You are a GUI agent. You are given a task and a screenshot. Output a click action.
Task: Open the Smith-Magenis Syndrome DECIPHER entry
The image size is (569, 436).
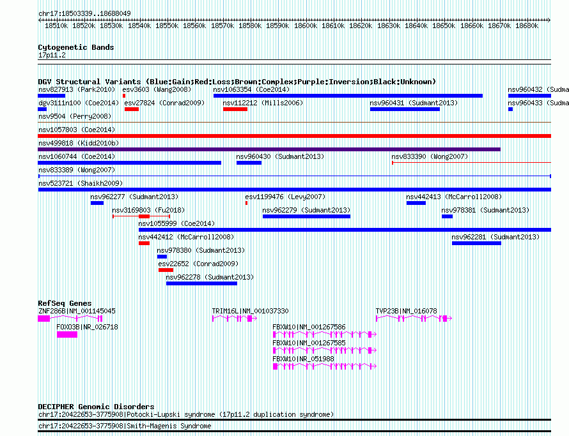pos(125,426)
